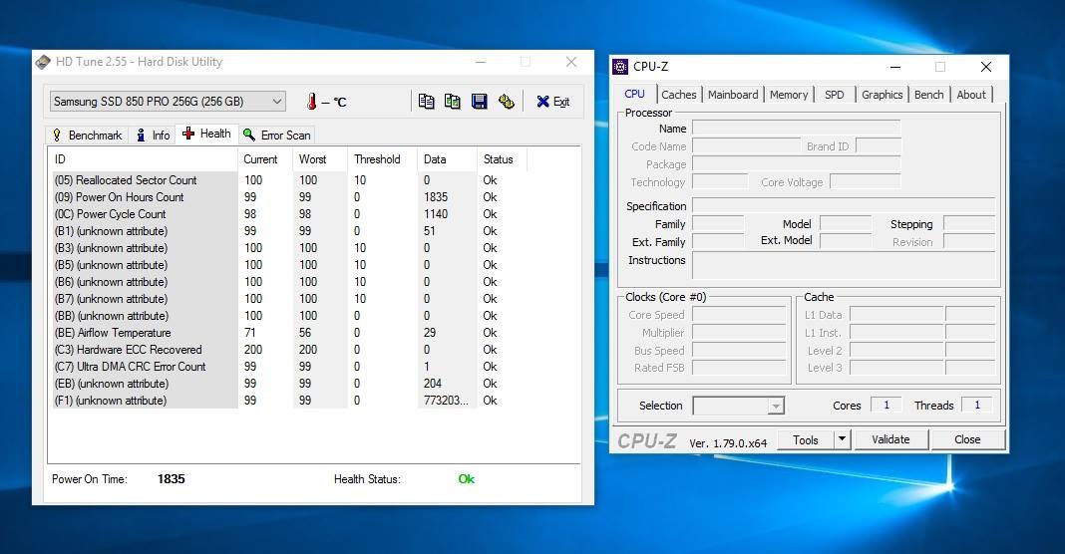Open the Memory tab in CPU-Z
This screenshot has width=1065, height=554.
[x=789, y=95]
